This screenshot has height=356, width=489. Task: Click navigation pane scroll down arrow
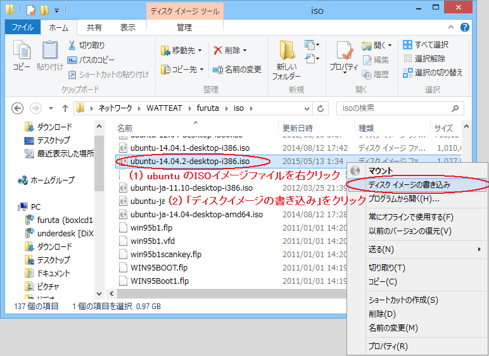coord(99,293)
